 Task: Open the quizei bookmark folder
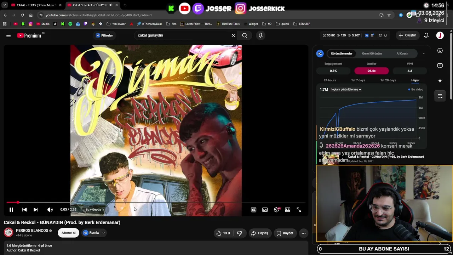(282, 24)
